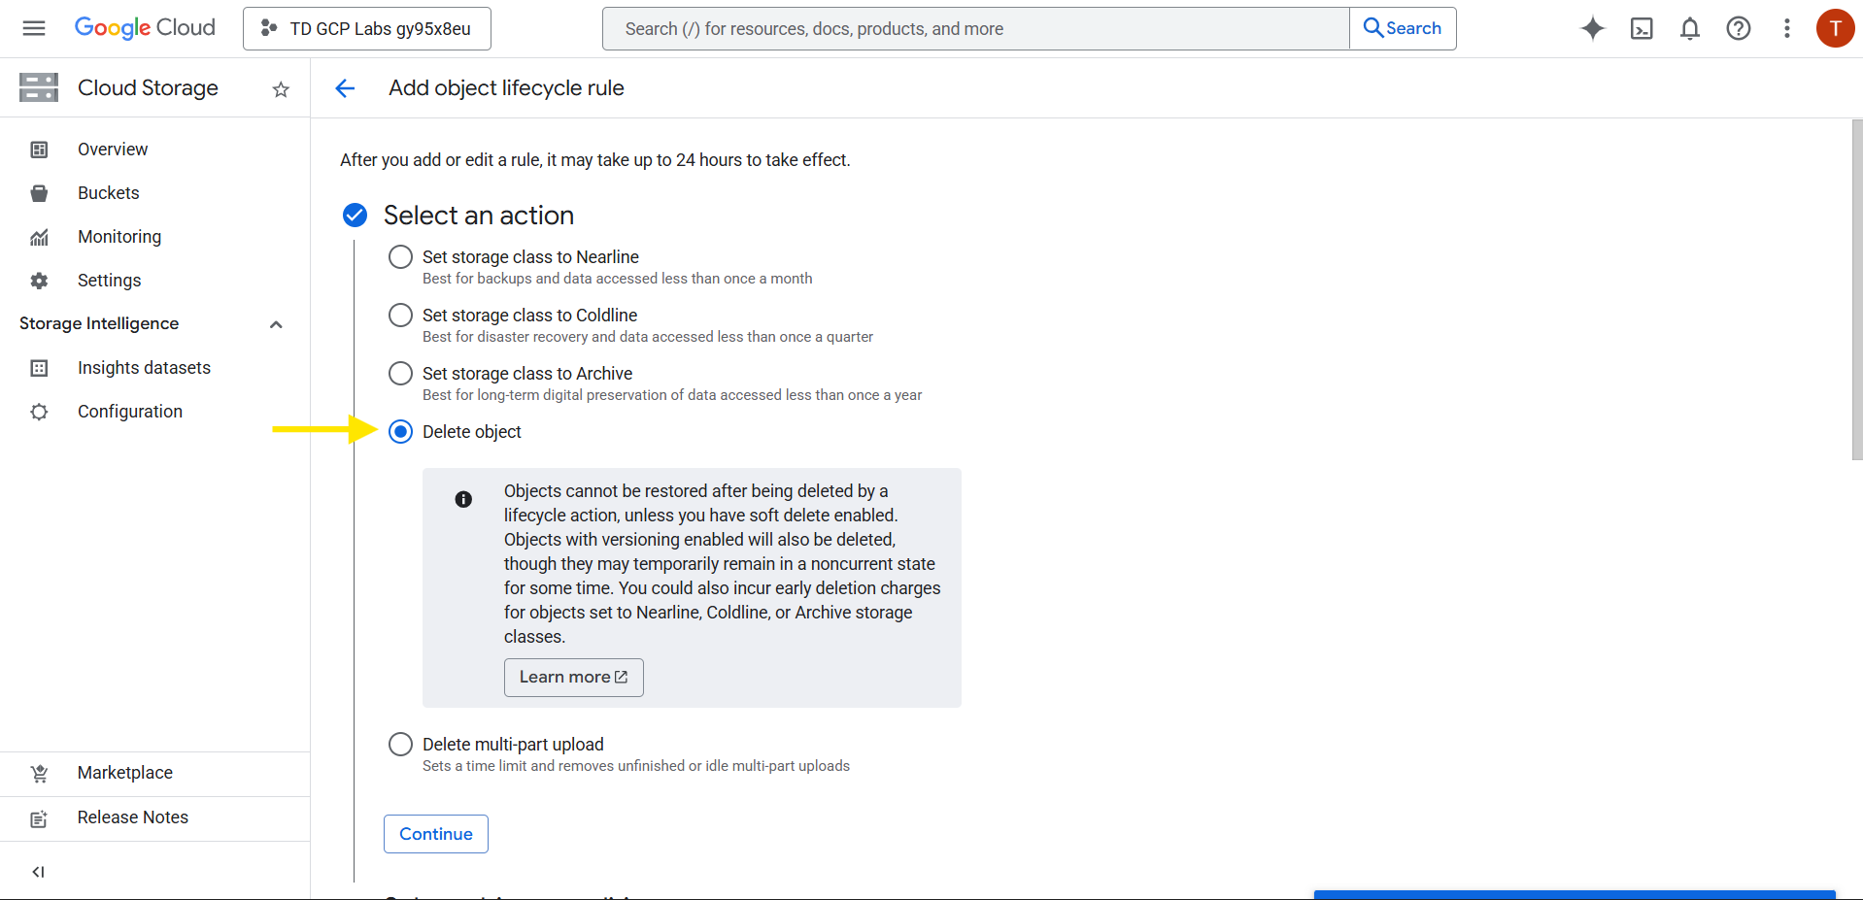Click the Gemini AI sparkle icon
Viewport: 1863px width, 900px height.
coord(1592,28)
